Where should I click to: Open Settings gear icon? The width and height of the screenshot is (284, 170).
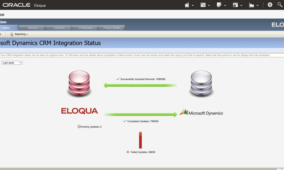pyautogui.click(x=270, y=5)
